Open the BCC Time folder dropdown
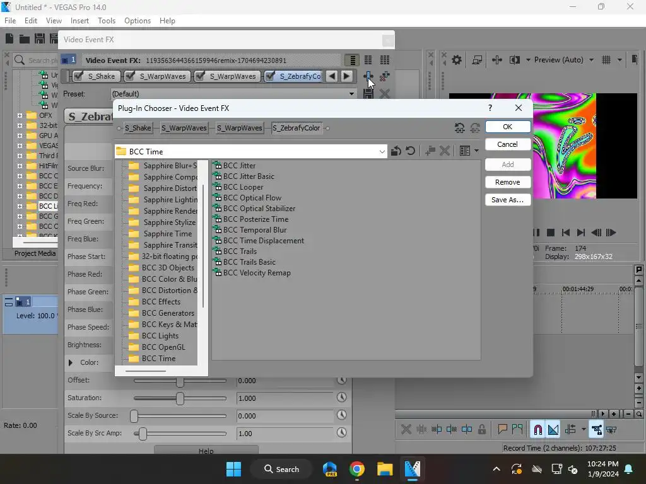 coord(382,151)
